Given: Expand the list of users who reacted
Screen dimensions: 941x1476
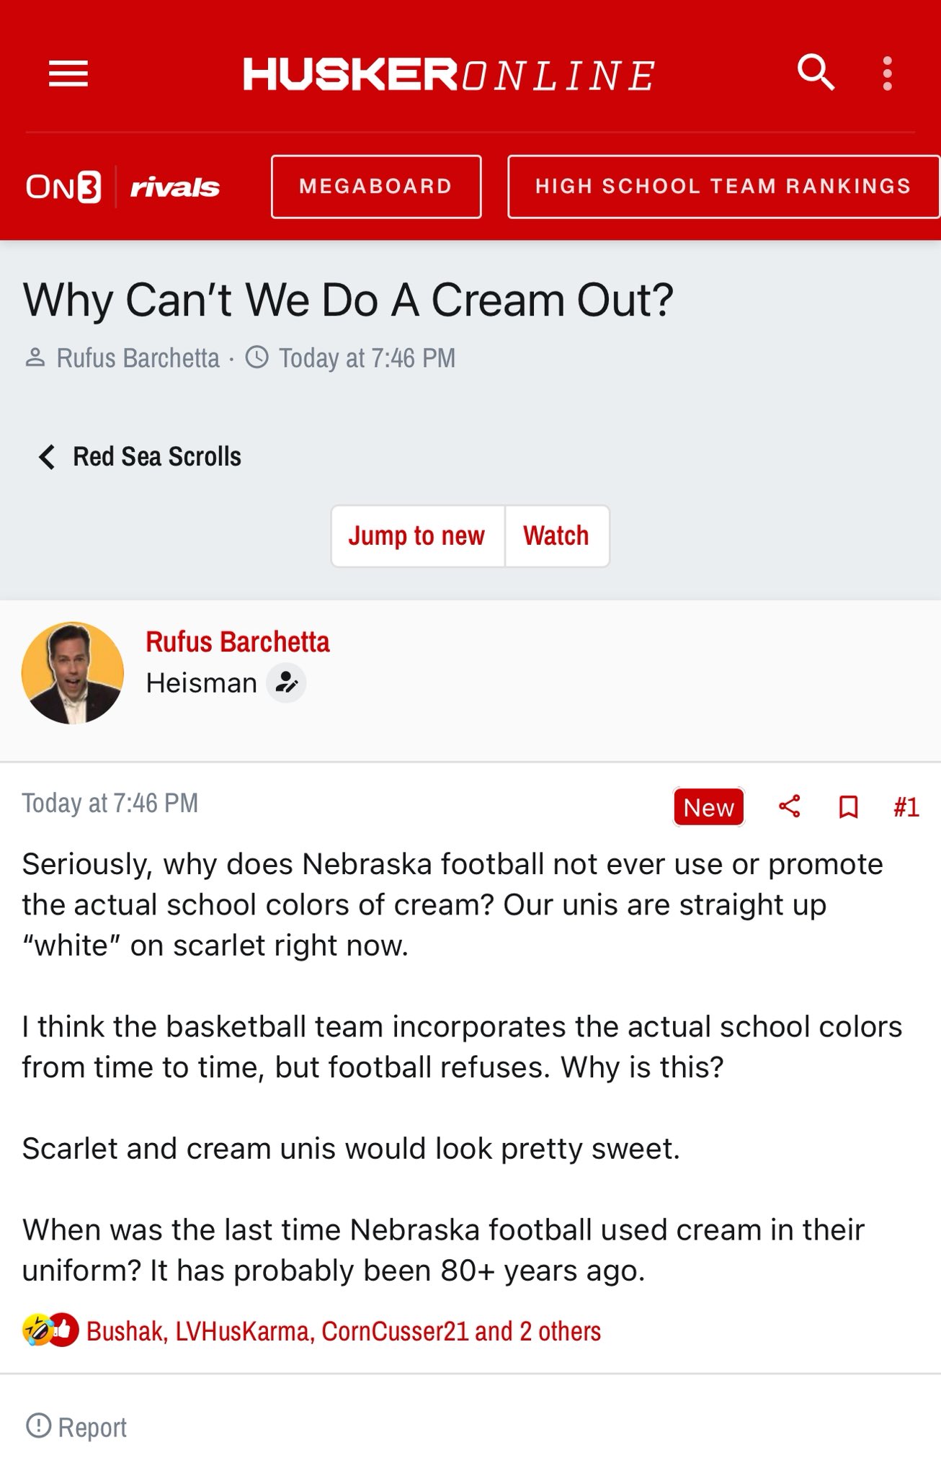Looking at the screenshot, I should click(x=344, y=1331).
